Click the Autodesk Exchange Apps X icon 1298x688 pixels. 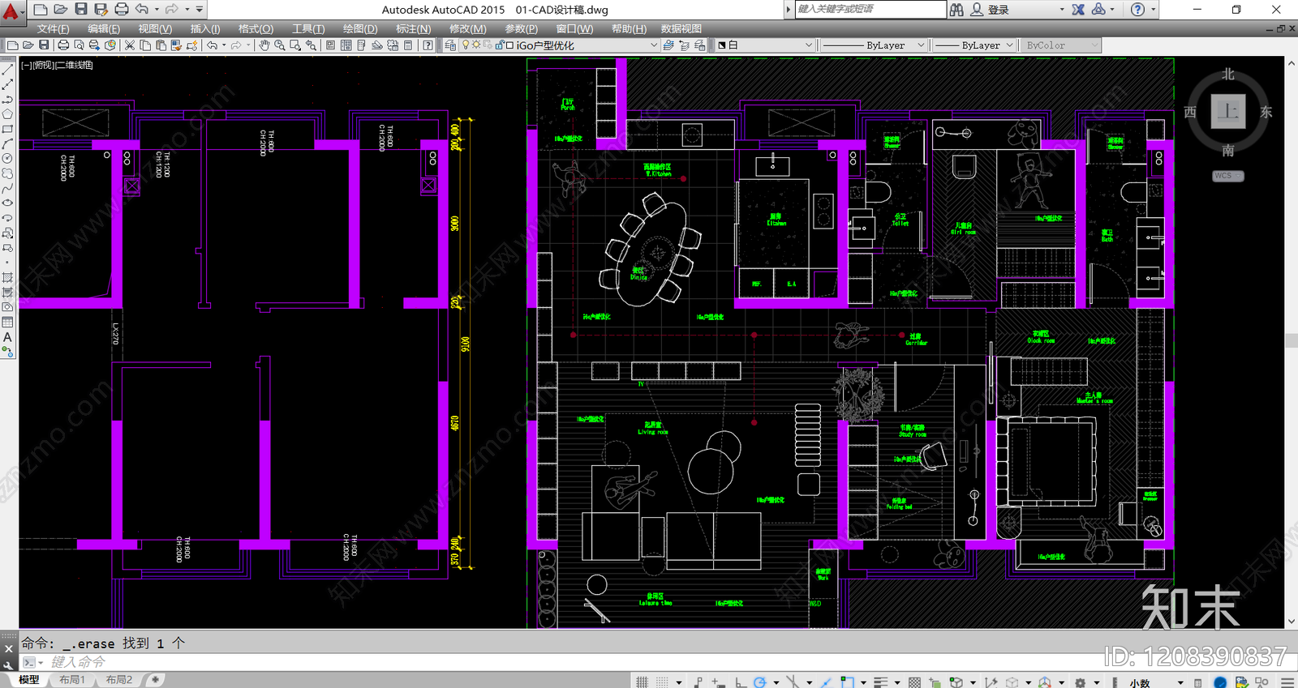pyautogui.click(x=1078, y=10)
